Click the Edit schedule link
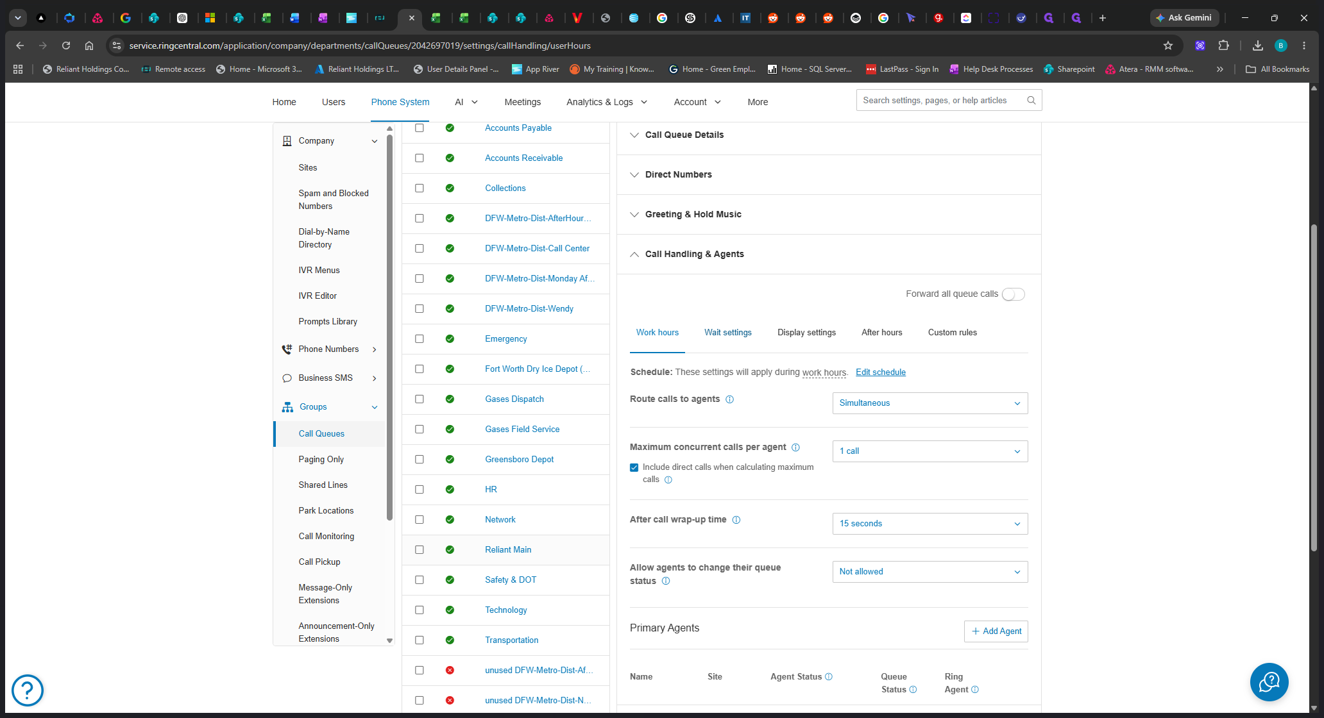 click(881, 372)
